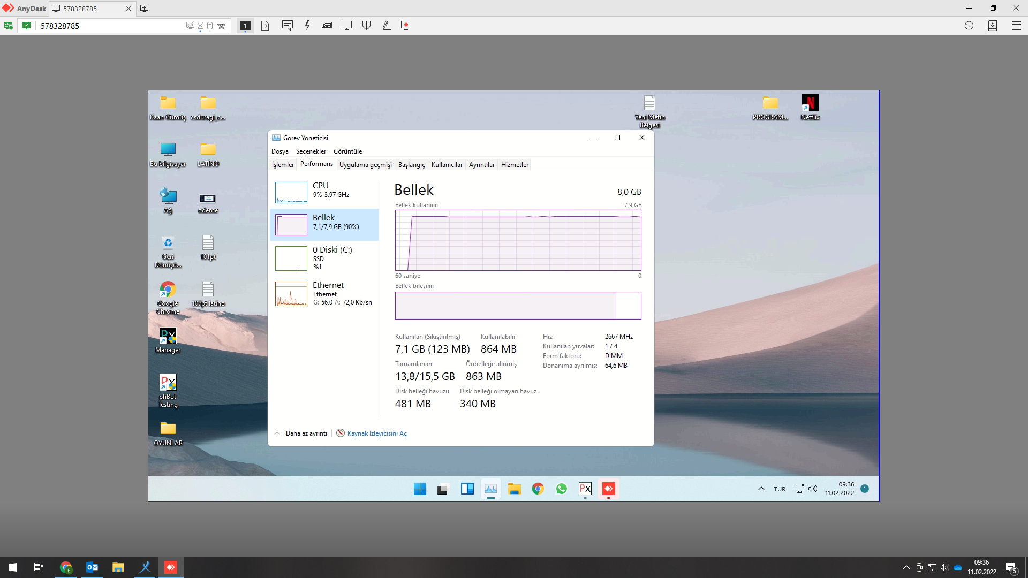Add the remote address to favorites star

point(221,26)
